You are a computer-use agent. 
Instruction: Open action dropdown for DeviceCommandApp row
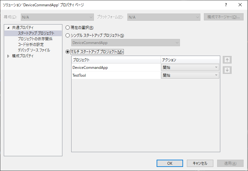[x=190, y=67]
